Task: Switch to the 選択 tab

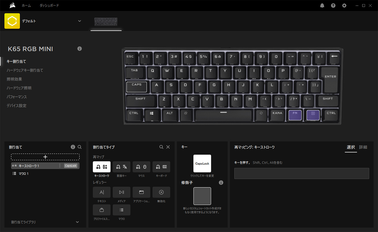Action: pos(351,147)
